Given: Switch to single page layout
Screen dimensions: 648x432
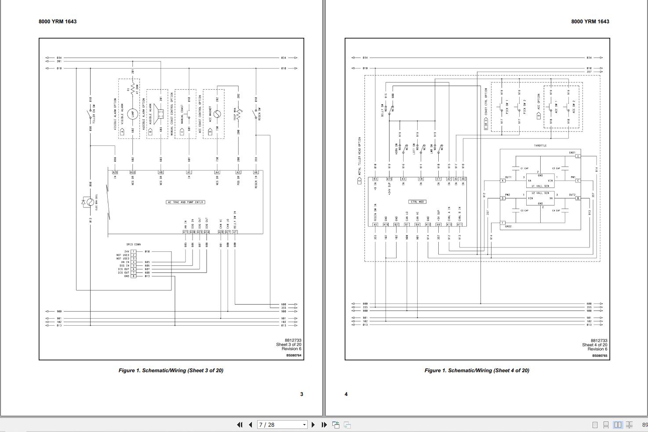Looking at the screenshot, I should 595,425.
